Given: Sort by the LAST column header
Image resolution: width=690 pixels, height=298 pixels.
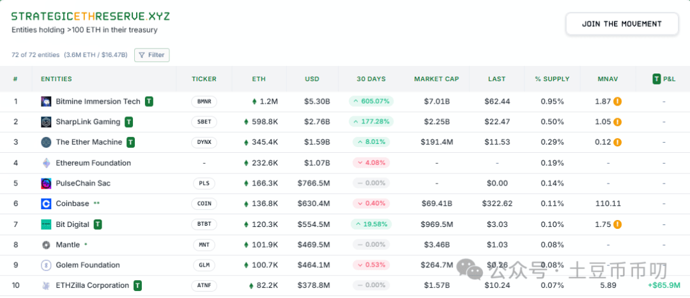Looking at the screenshot, I should pos(497,79).
